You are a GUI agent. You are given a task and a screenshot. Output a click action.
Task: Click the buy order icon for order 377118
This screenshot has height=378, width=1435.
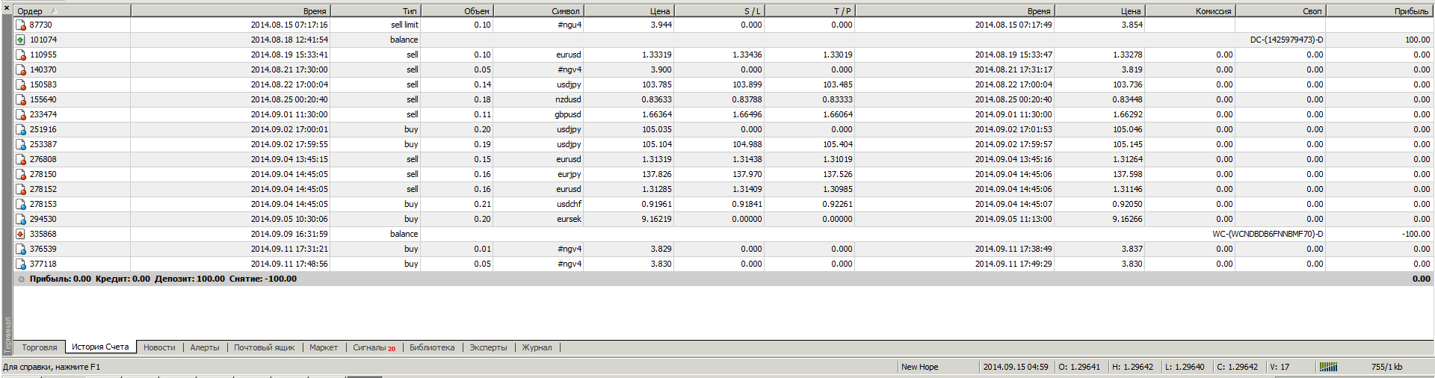point(21,264)
